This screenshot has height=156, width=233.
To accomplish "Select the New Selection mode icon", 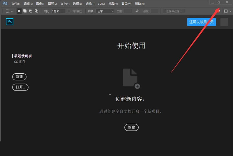I will pyautogui.click(x=19, y=11).
